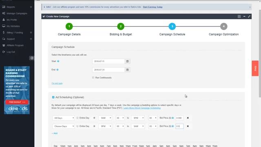
Task: Select time range radio in Choose Days row
Action: click(94, 126)
